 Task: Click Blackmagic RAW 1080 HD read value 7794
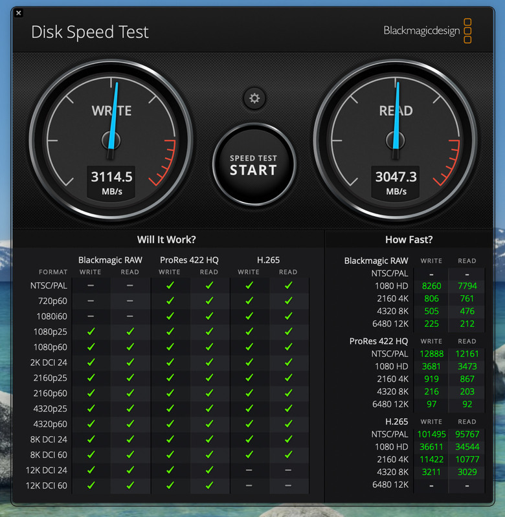[x=467, y=286]
